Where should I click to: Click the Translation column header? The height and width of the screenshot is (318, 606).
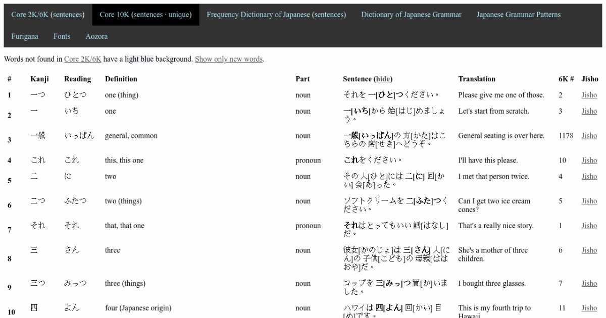(x=476, y=79)
